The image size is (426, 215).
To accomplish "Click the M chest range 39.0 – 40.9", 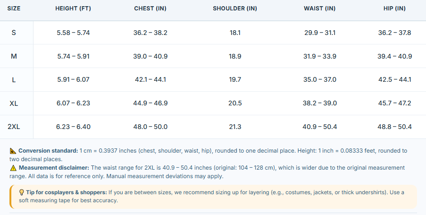I will (150, 56).
